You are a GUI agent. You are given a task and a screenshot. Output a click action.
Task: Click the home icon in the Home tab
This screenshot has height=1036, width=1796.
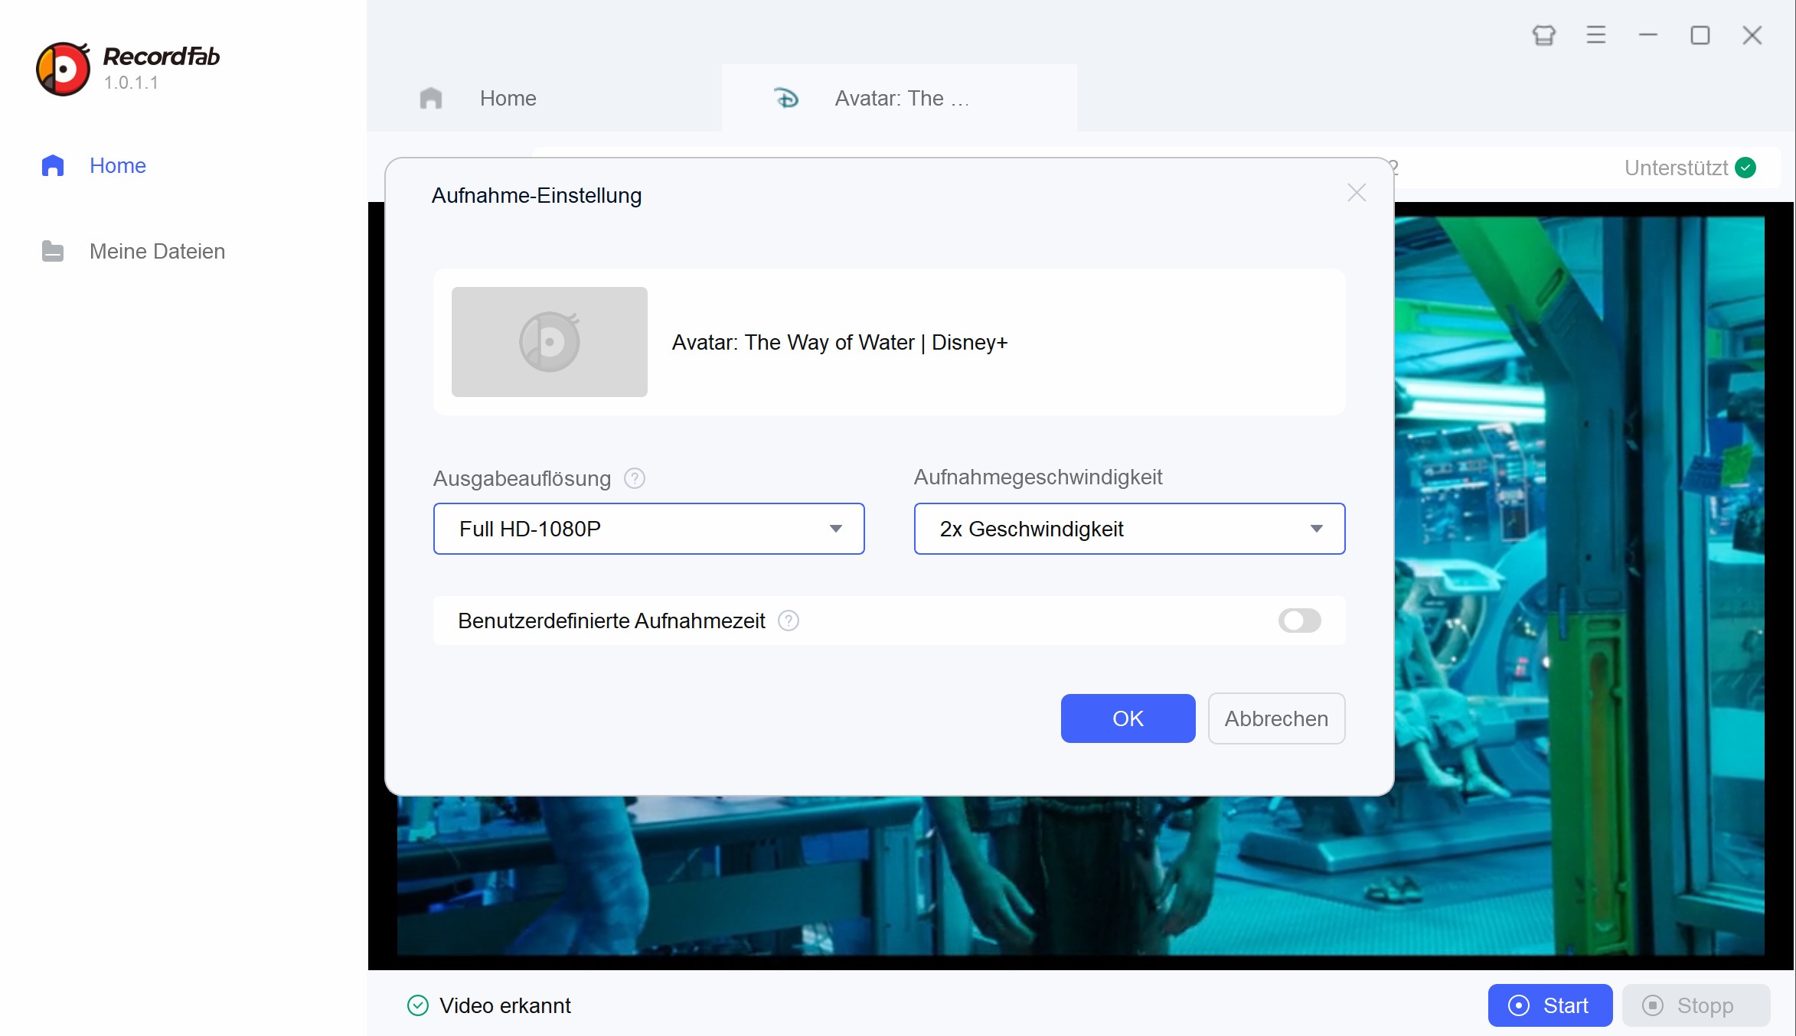coord(431,98)
